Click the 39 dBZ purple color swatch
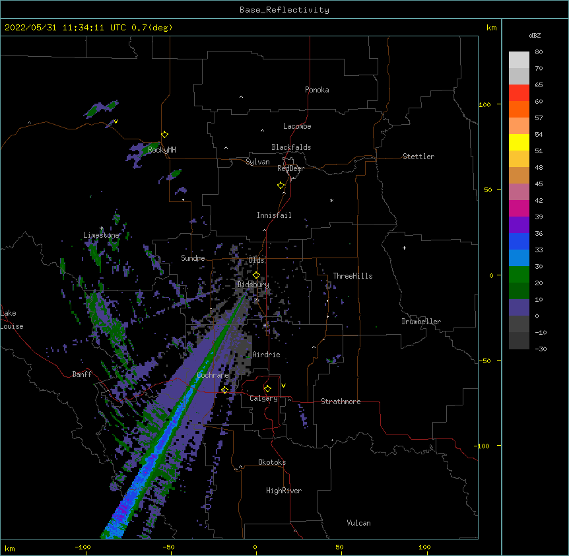Viewport: 569px width, 556px height. click(519, 225)
